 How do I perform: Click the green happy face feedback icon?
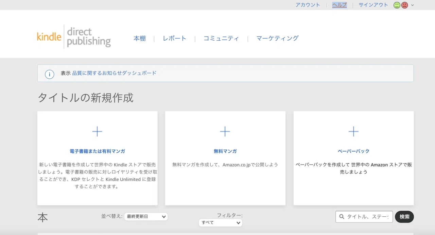[397, 5]
